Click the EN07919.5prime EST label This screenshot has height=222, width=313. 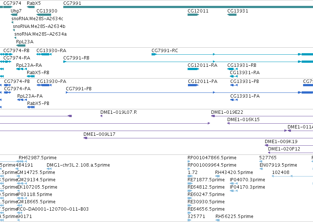pyautogui.click(x=278, y=165)
